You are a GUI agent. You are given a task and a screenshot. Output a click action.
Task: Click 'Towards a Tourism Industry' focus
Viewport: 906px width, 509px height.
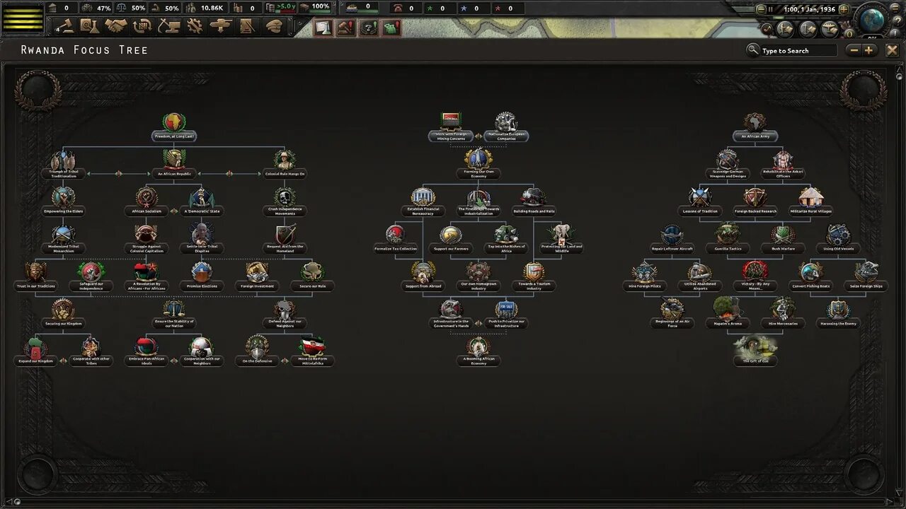tap(533, 277)
